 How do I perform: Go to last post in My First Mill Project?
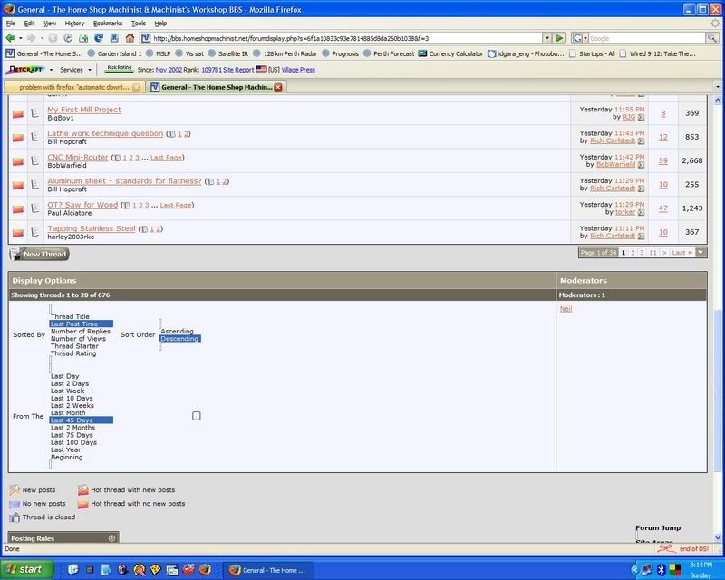pyautogui.click(x=641, y=118)
